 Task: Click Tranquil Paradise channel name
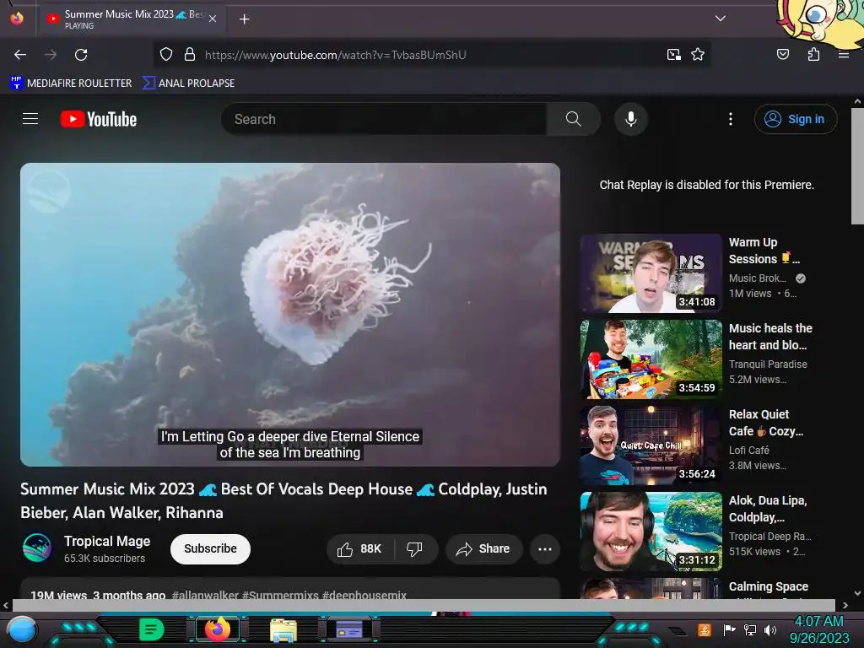pyautogui.click(x=768, y=364)
